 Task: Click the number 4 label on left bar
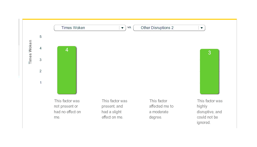click(x=67, y=50)
